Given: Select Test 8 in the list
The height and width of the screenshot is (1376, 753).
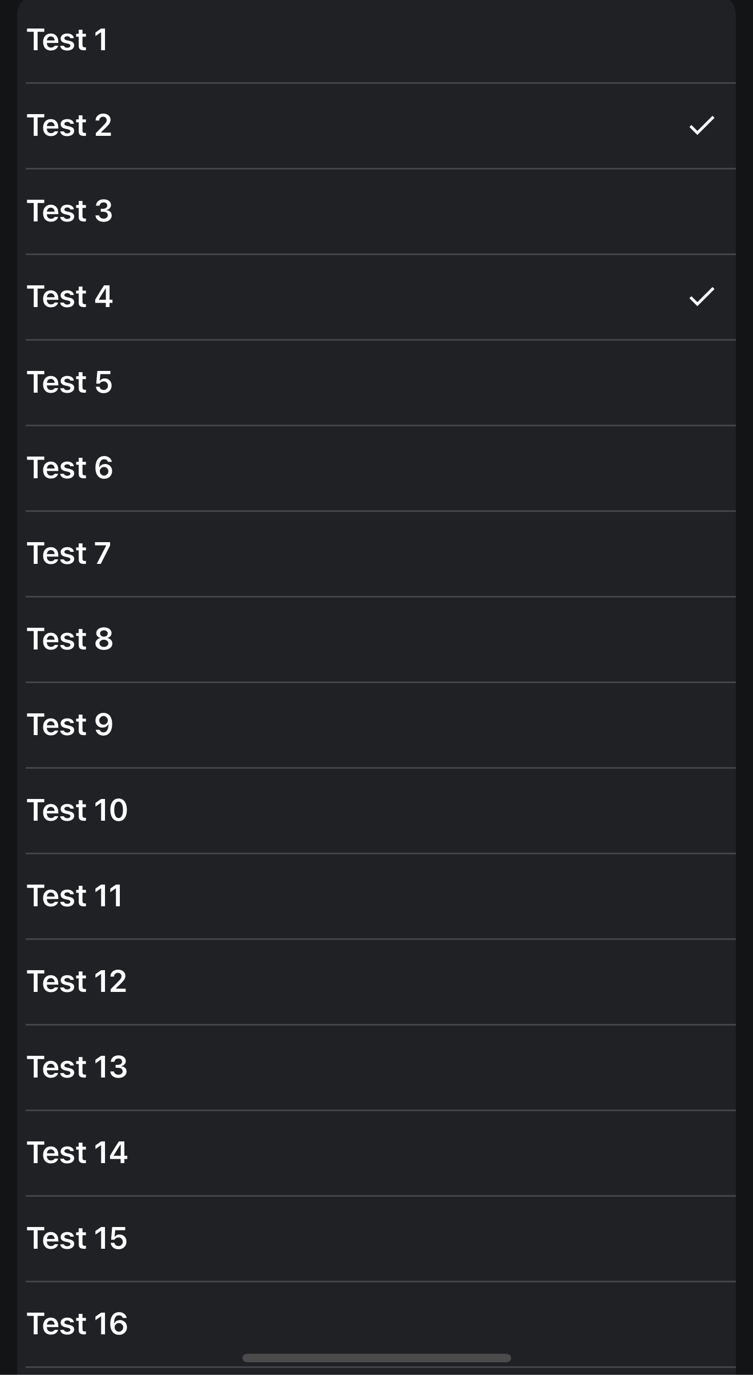Looking at the screenshot, I should point(376,639).
